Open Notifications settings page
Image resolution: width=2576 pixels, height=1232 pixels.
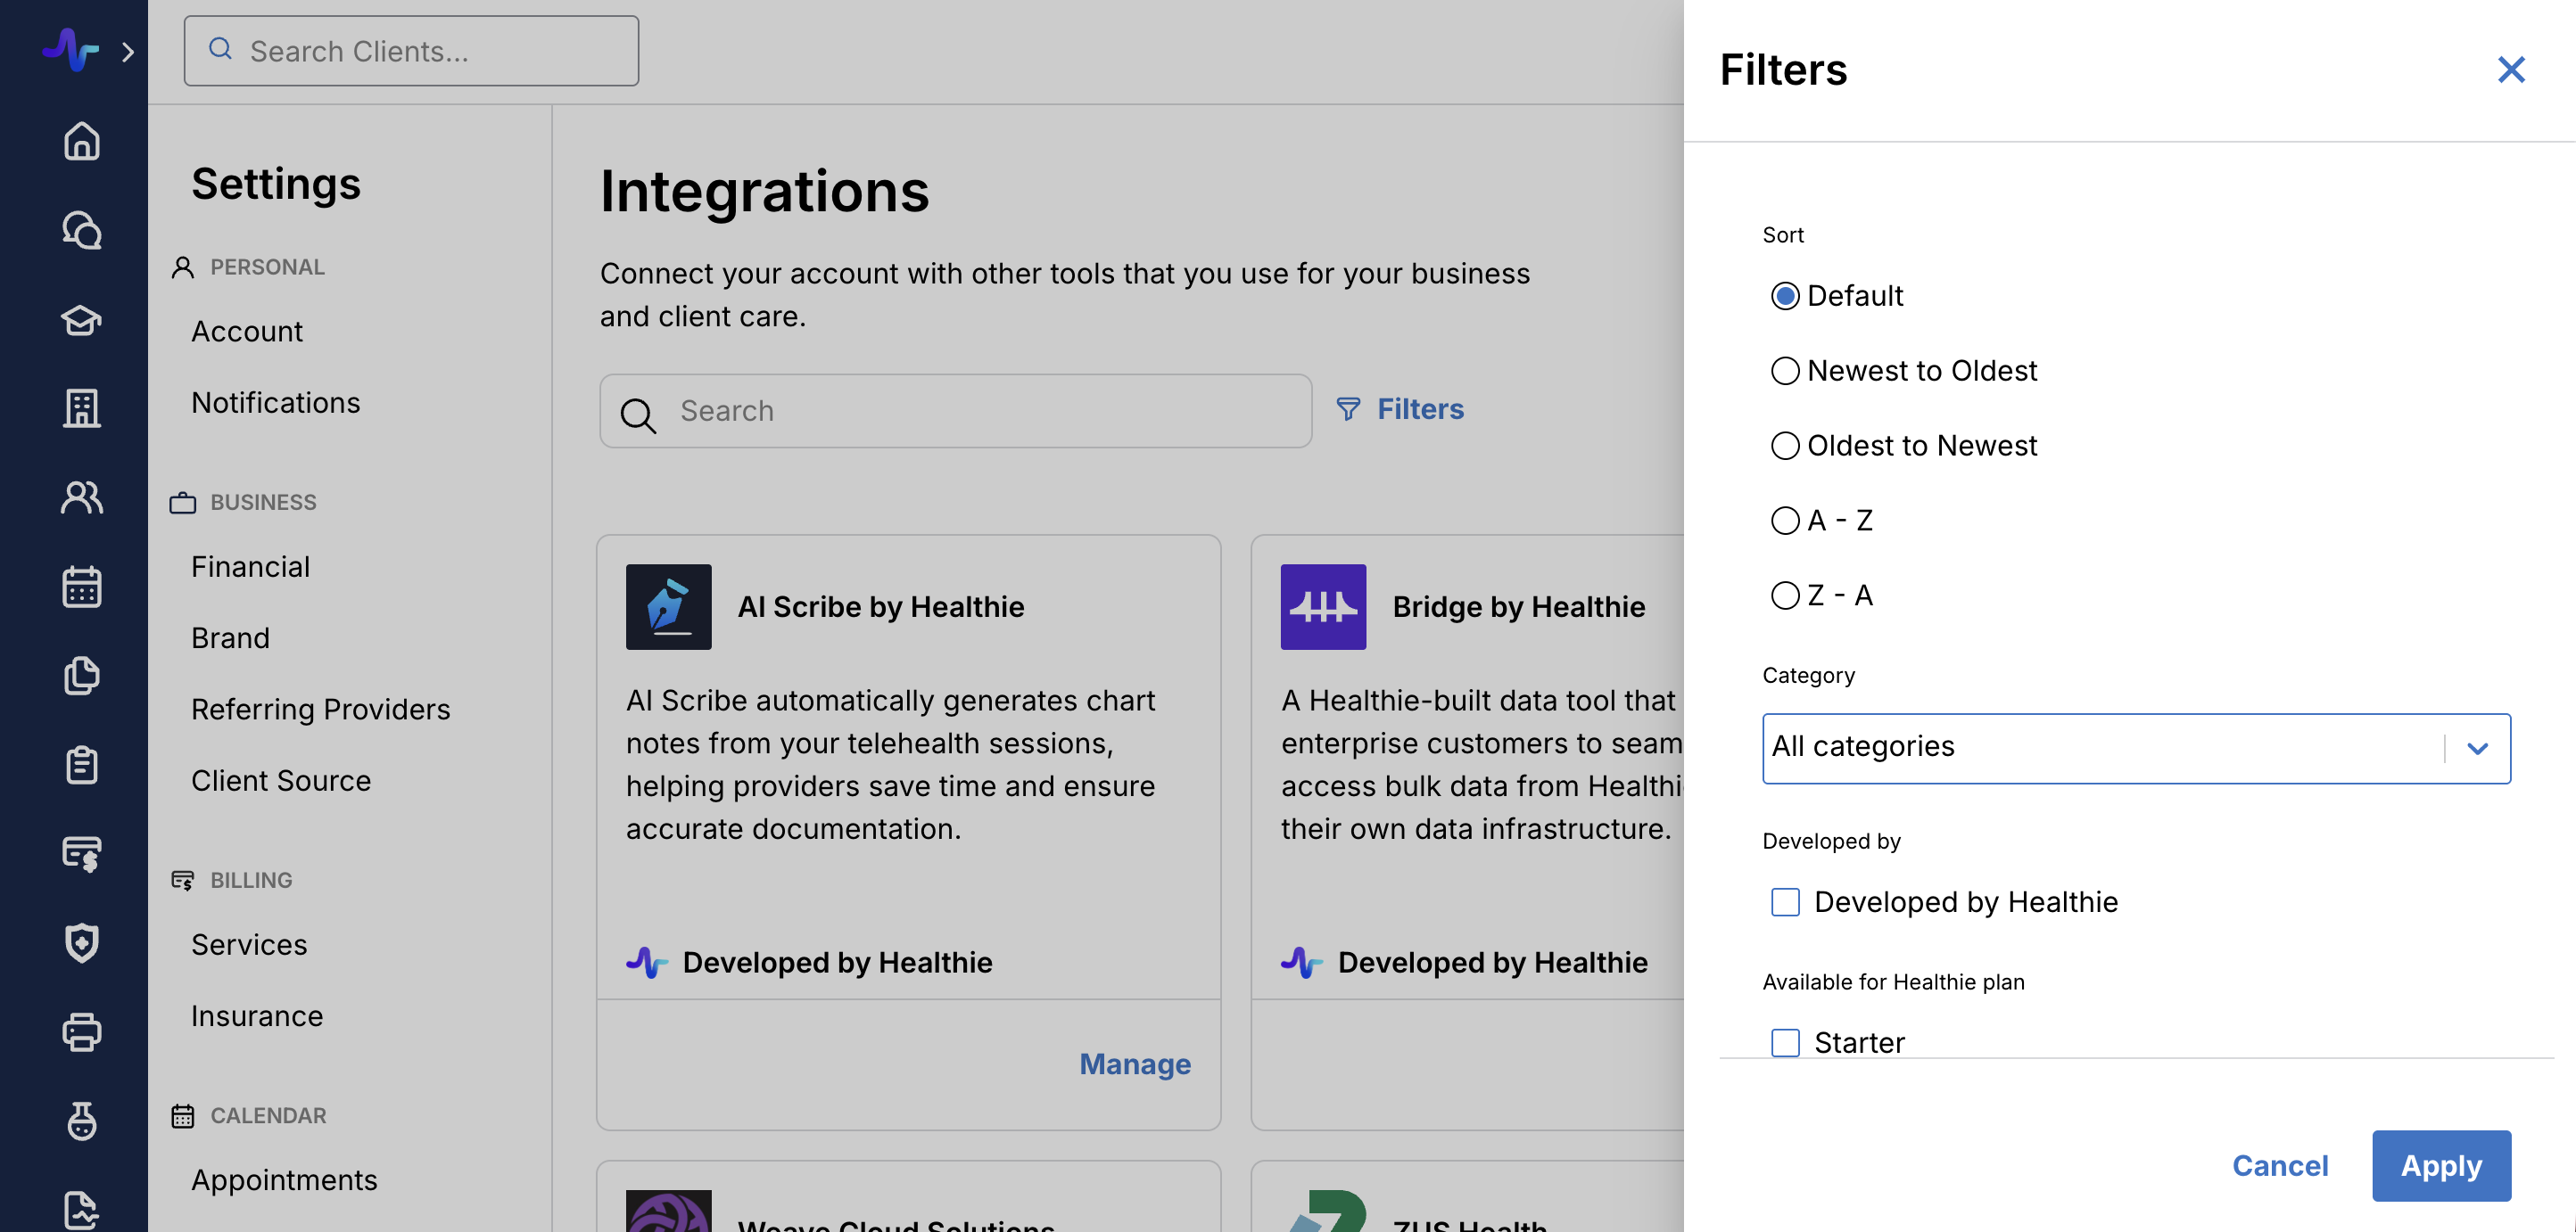tap(275, 403)
